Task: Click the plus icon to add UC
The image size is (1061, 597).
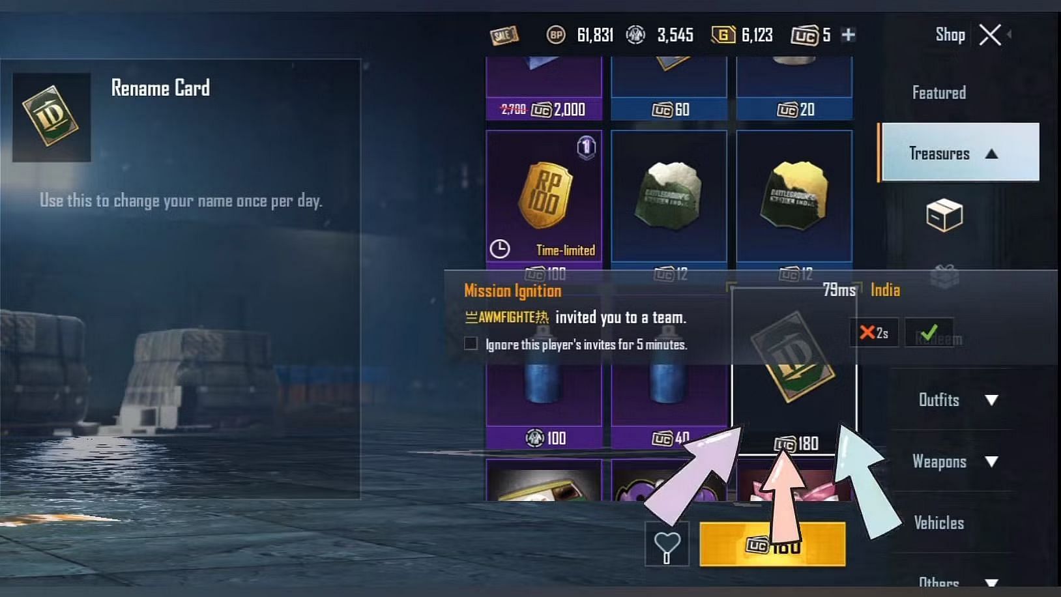Action: coord(848,35)
